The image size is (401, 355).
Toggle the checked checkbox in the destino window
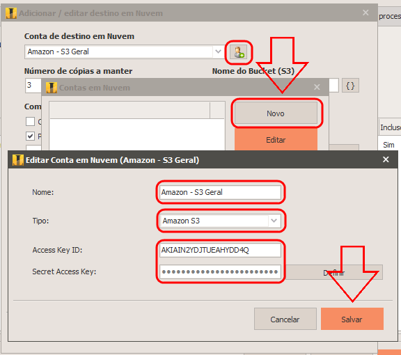(x=30, y=136)
